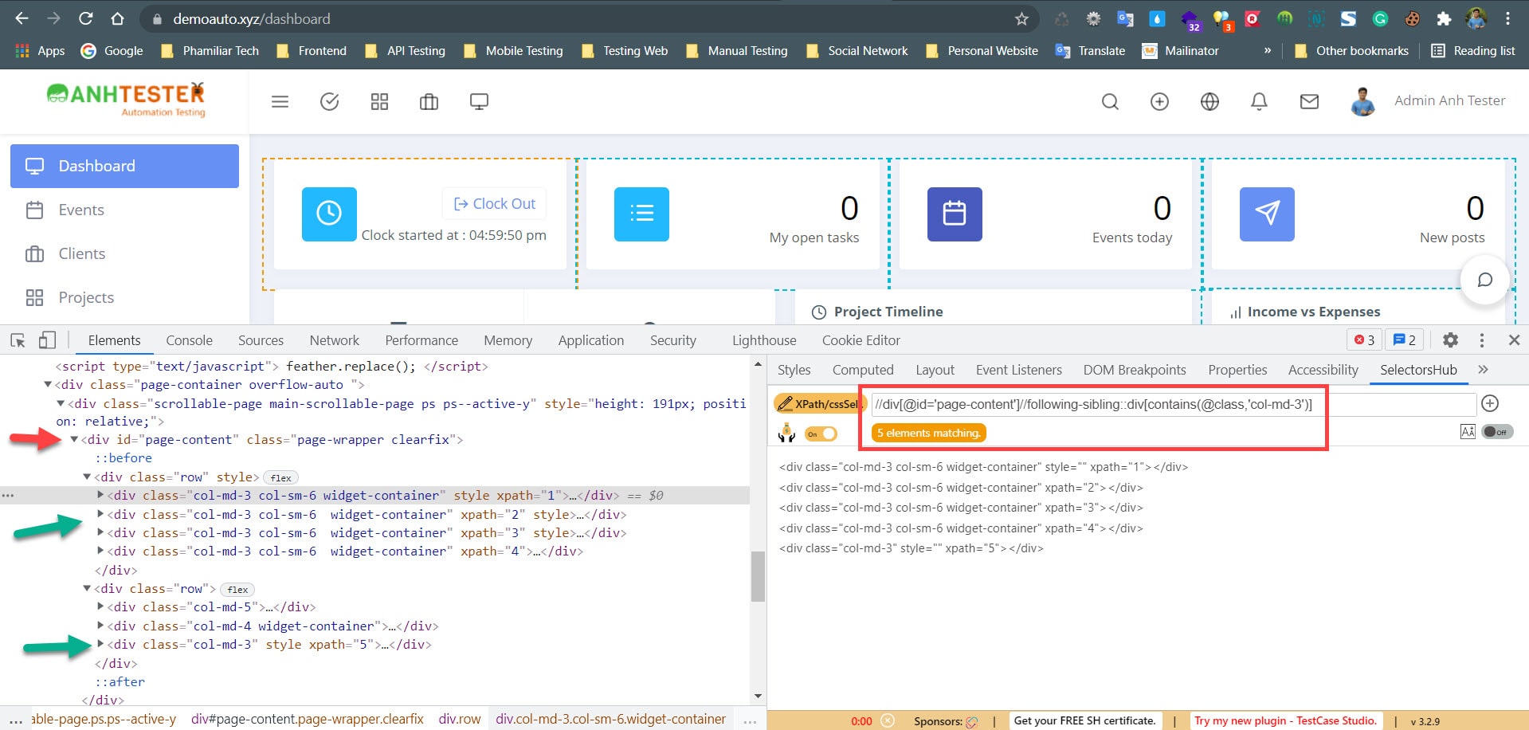The width and height of the screenshot is (1529, 730).
Task: Expand widget-container div with xpath 2
Action: (100, 513)
